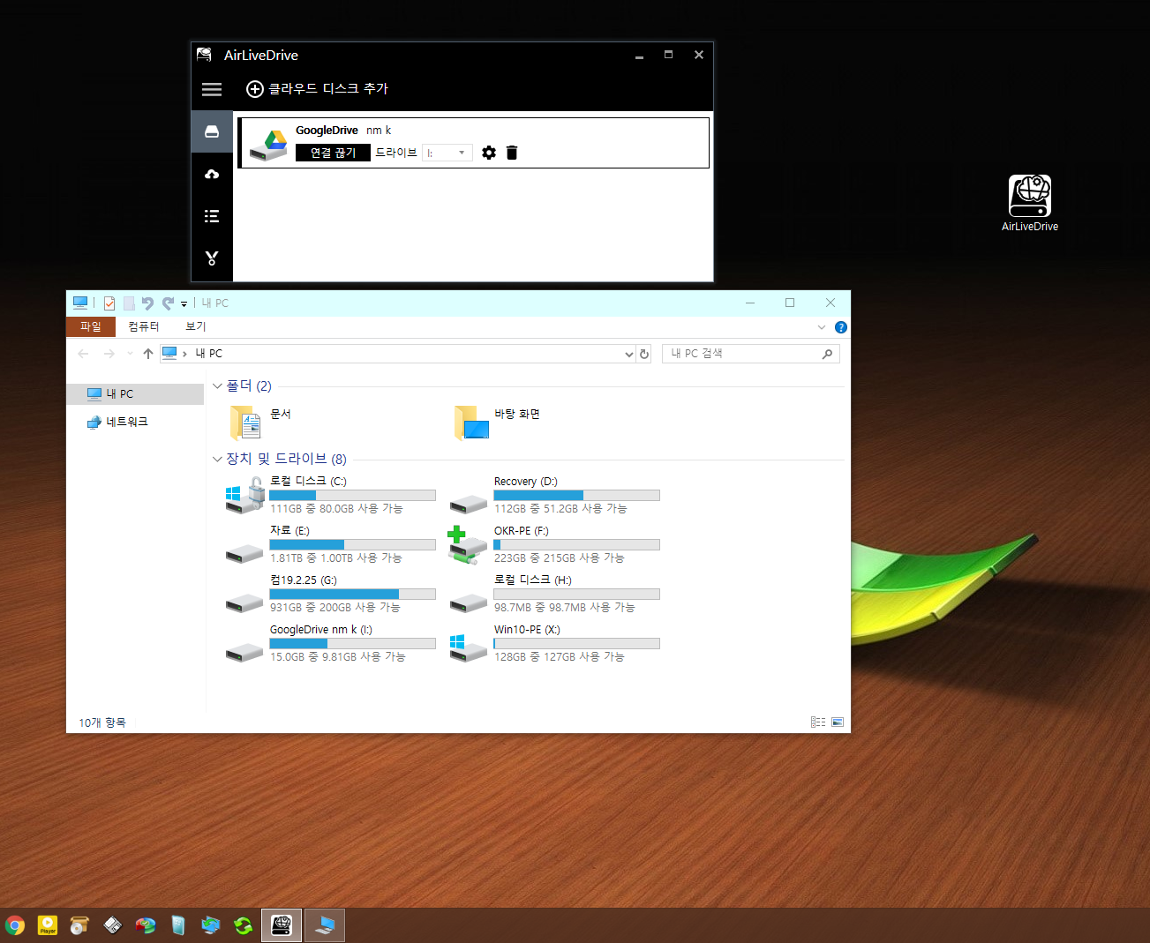
Task: Open the 보기 ribbon tab
Action: click(196, 326)
